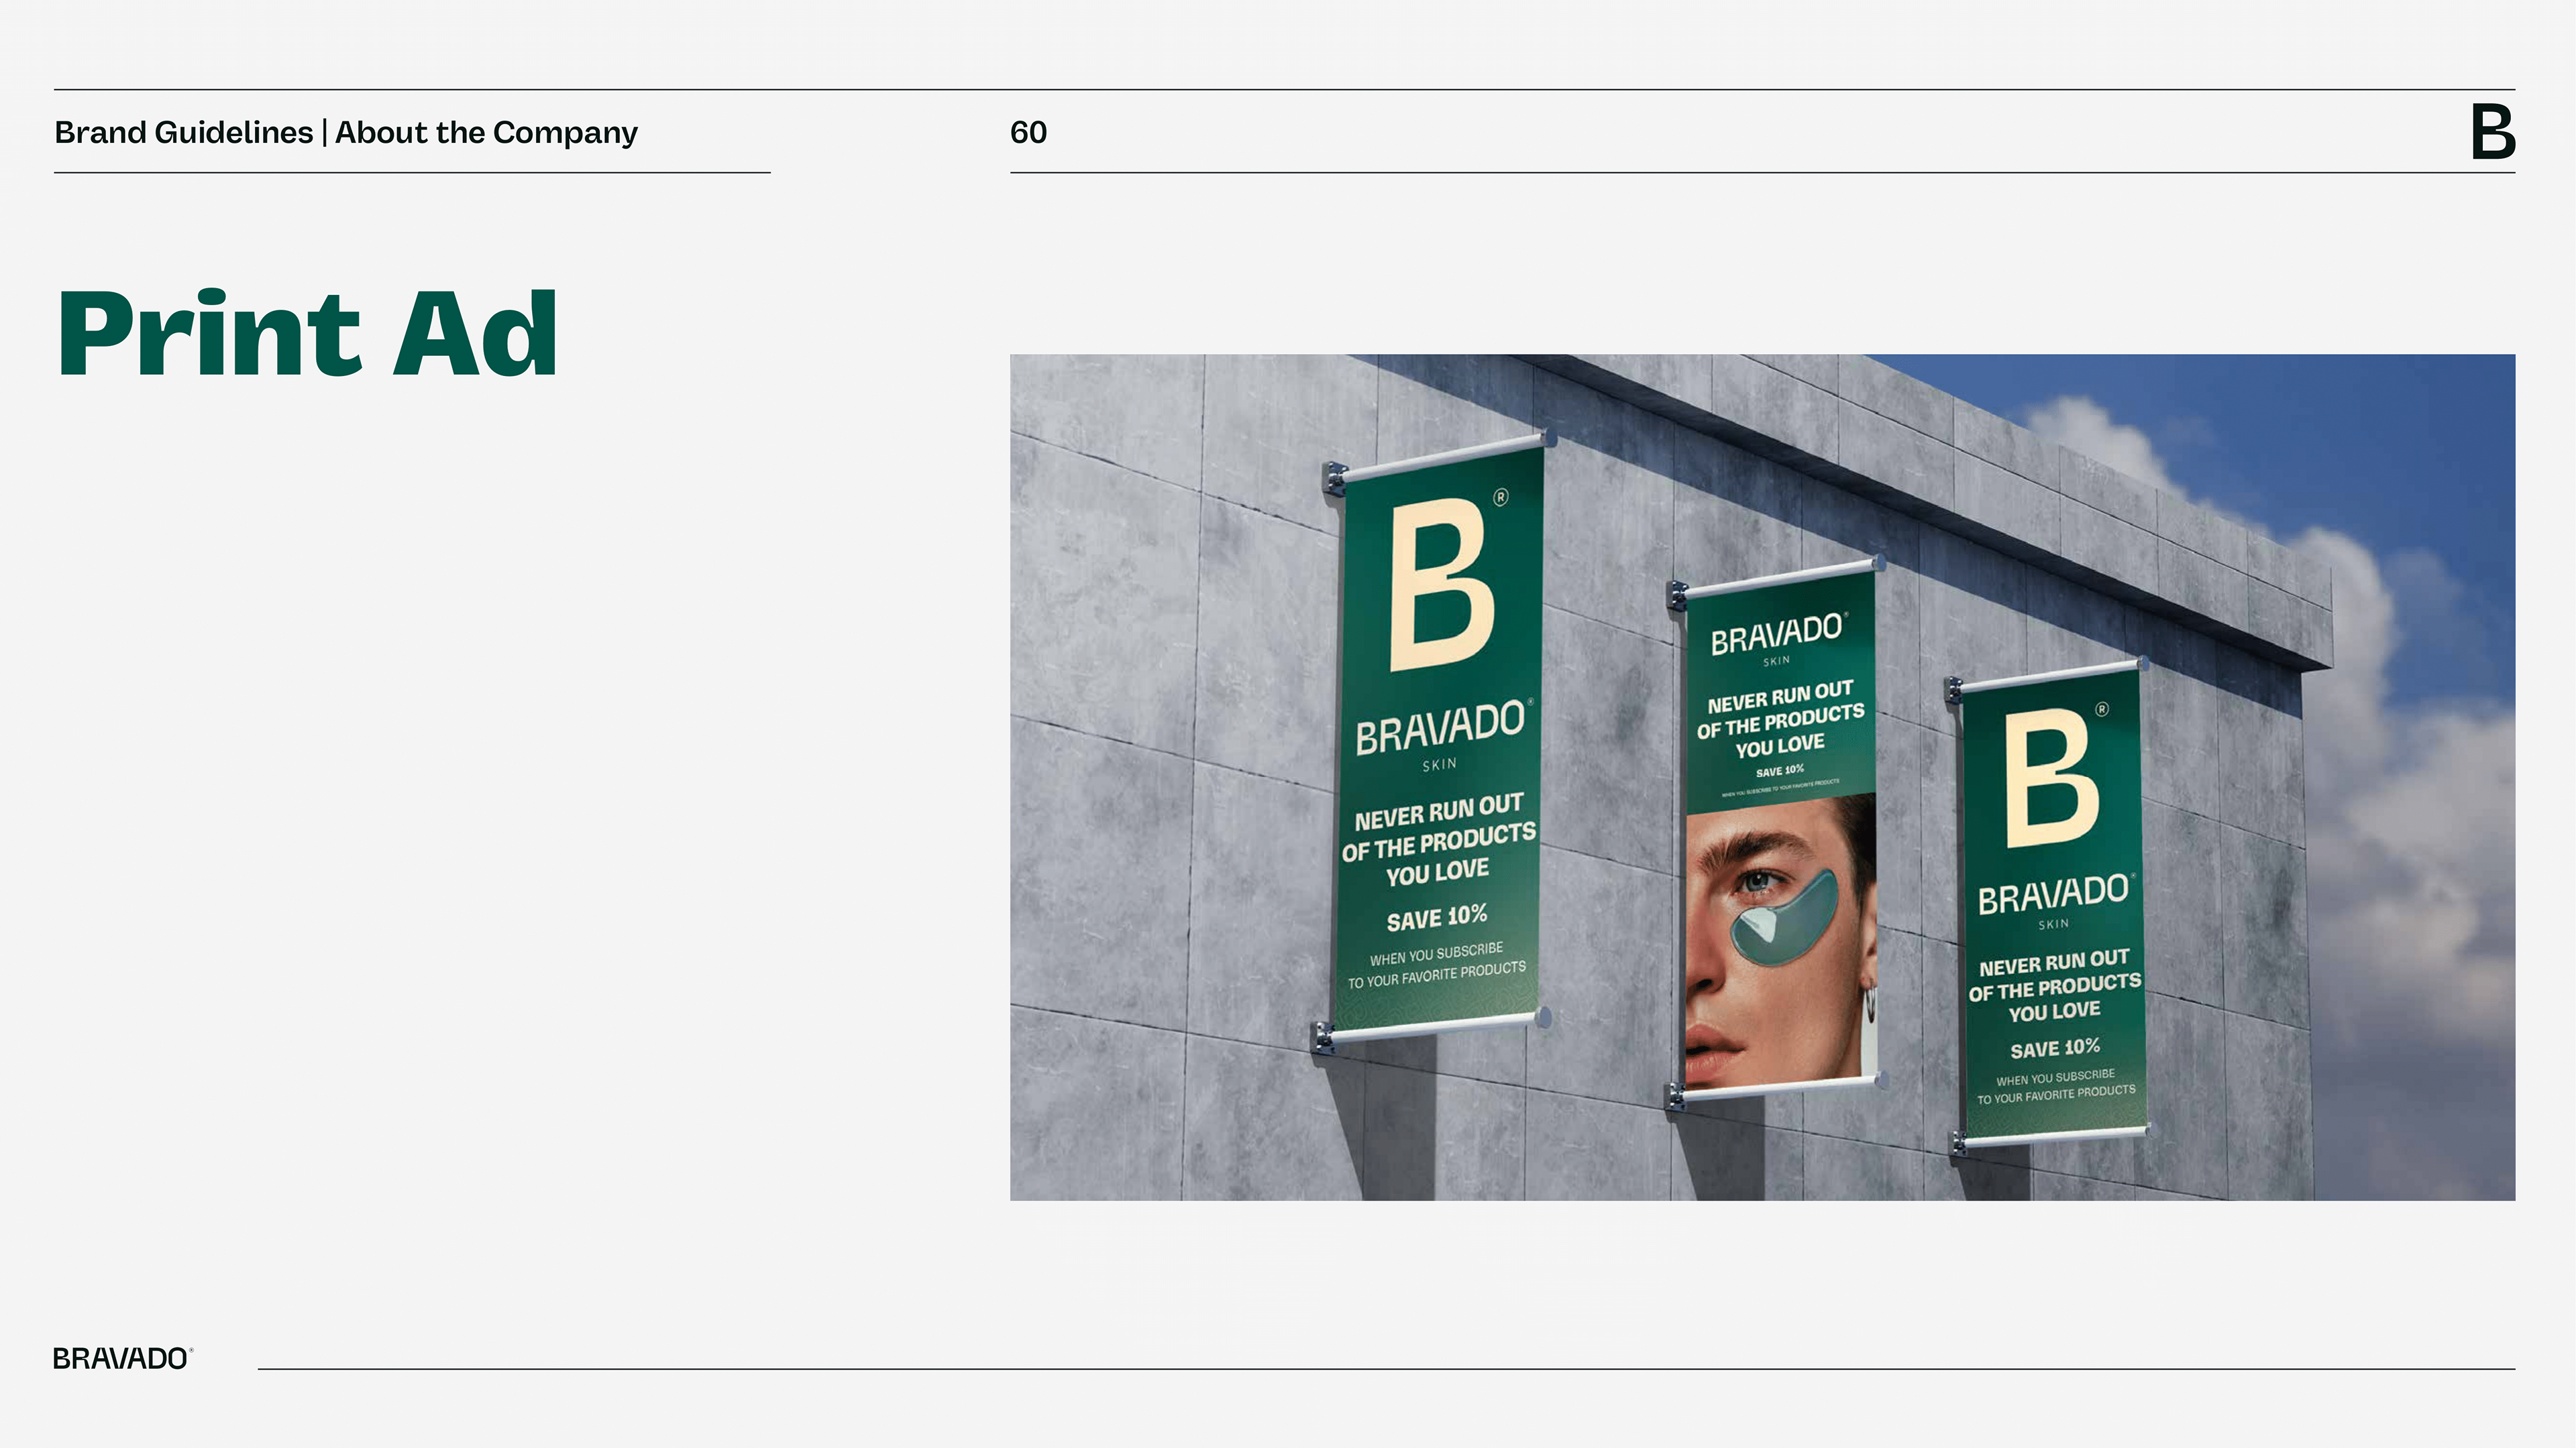Click the SAVE 10% text on the left banner
2576x1448 pixels.
coord(1437,917)
